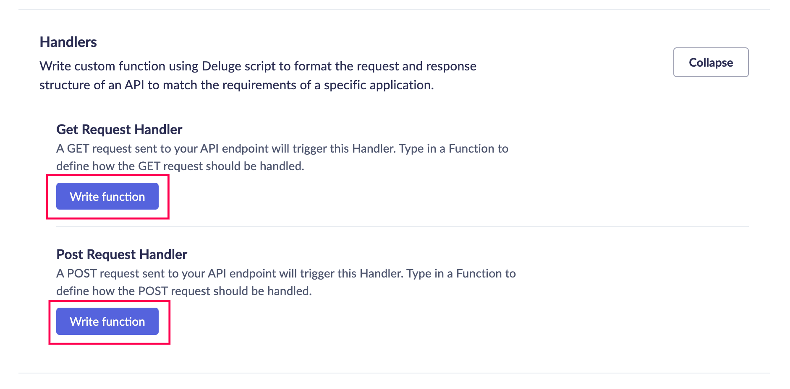790x389 pixels.
Task: Click the word 'Function' in GET description
Action: pos(472,148)
